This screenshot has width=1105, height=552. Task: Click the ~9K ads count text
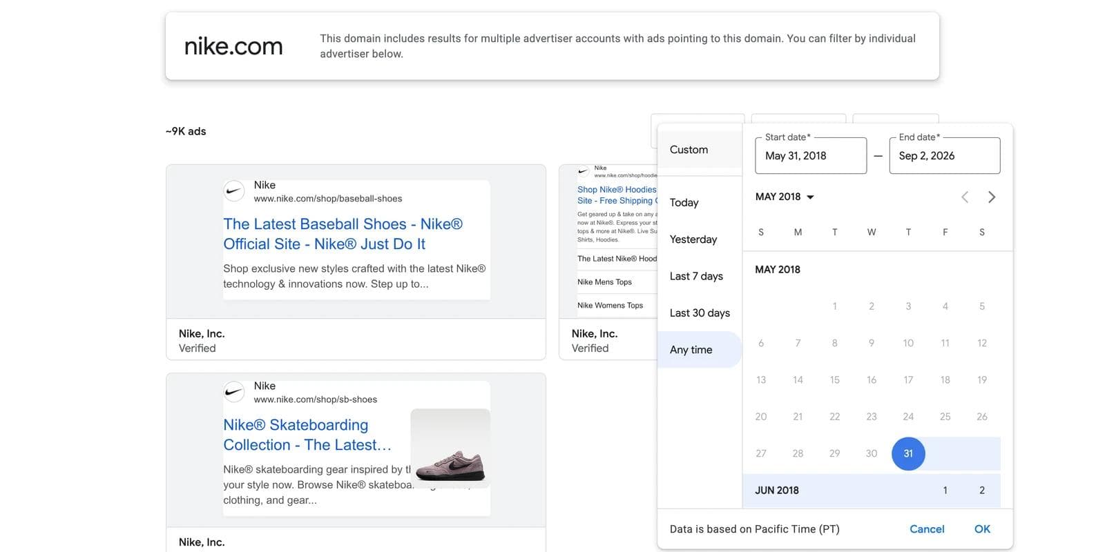pos(186,131)
